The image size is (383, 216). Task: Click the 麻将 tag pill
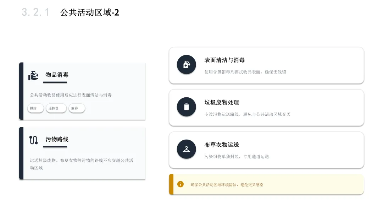77,108
